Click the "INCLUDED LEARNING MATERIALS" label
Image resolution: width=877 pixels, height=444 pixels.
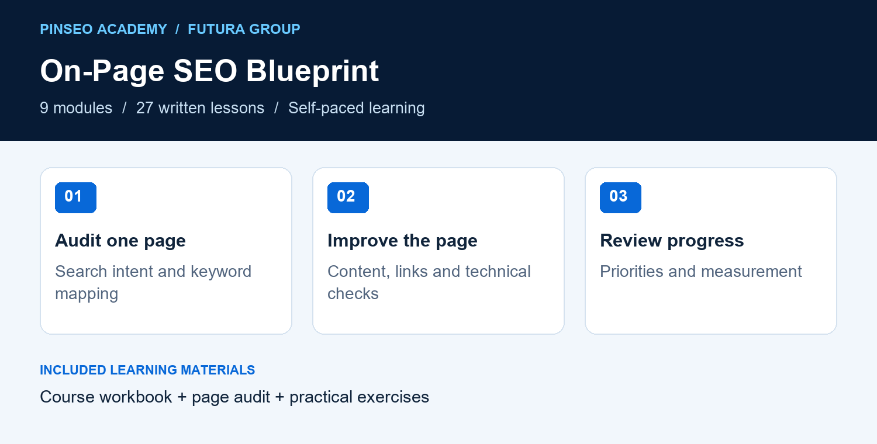[x=147, y=370]
